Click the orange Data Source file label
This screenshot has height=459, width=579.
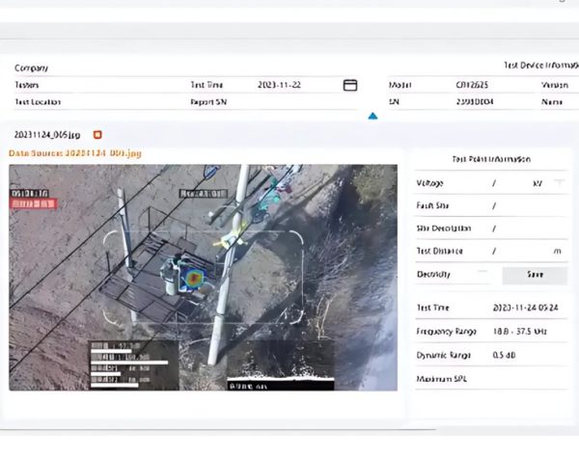[x=75, y=153]
